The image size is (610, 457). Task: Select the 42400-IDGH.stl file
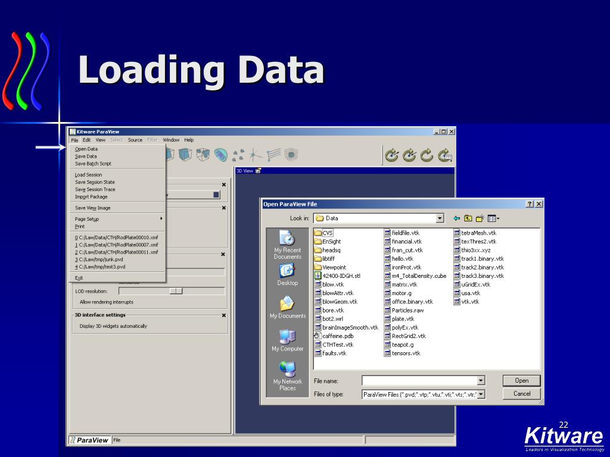(337, 276)
